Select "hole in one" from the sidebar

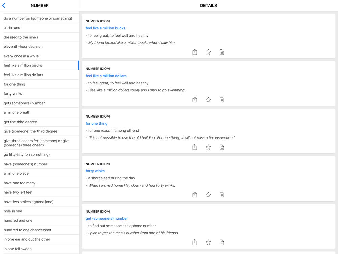coord(13,211)
